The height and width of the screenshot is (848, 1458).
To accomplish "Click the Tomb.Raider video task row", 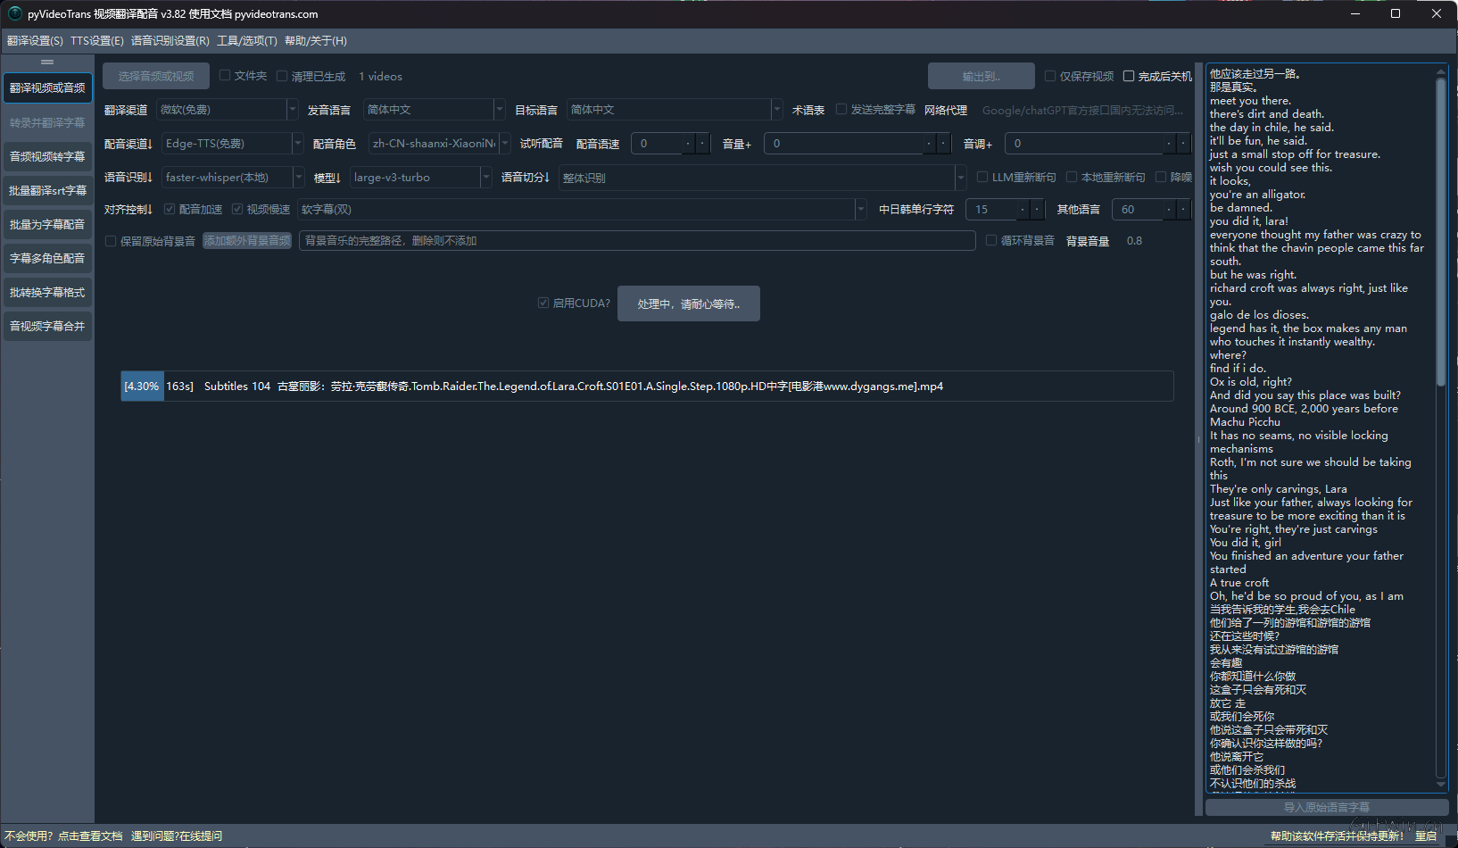I will coord(647,387).
